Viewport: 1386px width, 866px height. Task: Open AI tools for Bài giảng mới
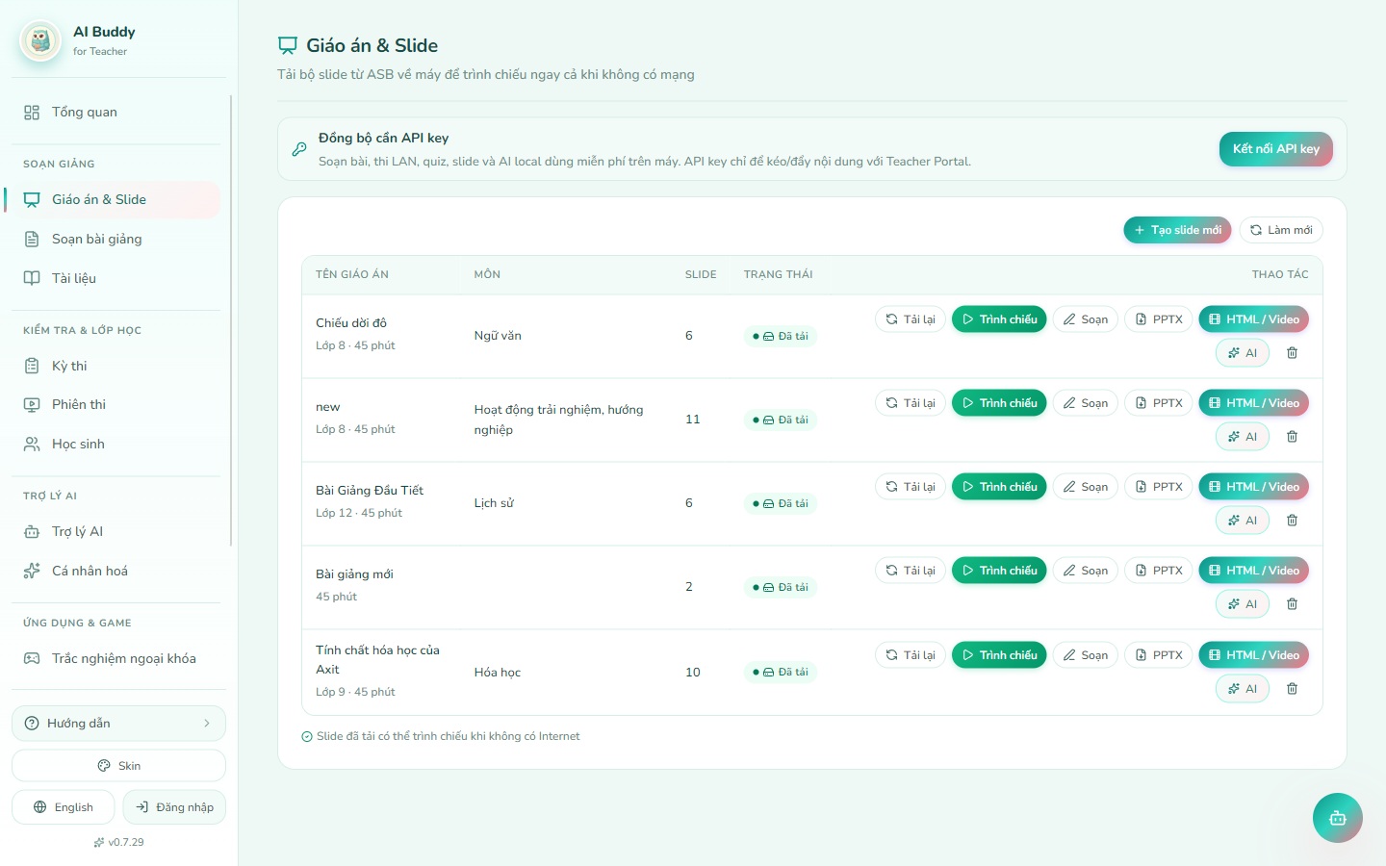(1243, 604)
